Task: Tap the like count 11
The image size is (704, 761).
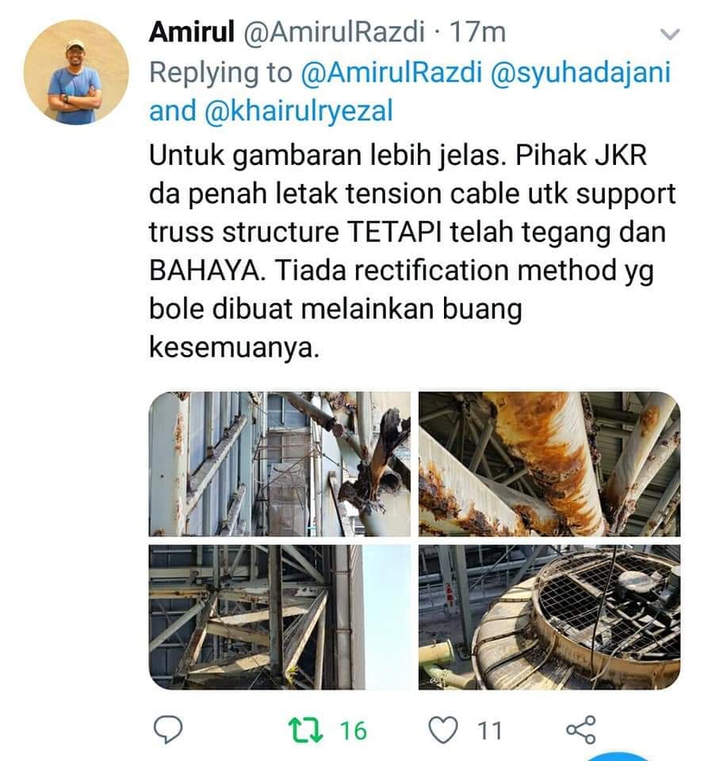Action: pos(489,730)
